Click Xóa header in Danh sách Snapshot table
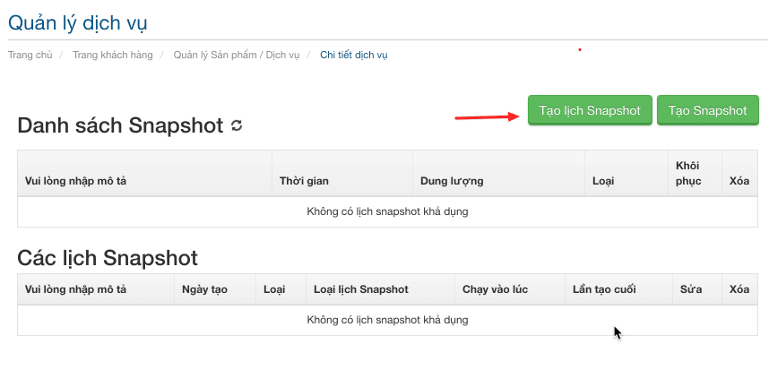769x370 pixels. point(739,181)
